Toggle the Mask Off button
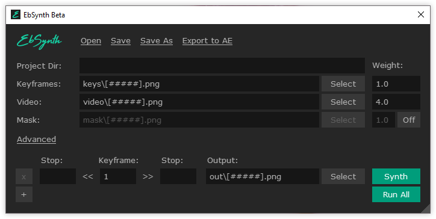436x219 pixels. tap(409, 120)
